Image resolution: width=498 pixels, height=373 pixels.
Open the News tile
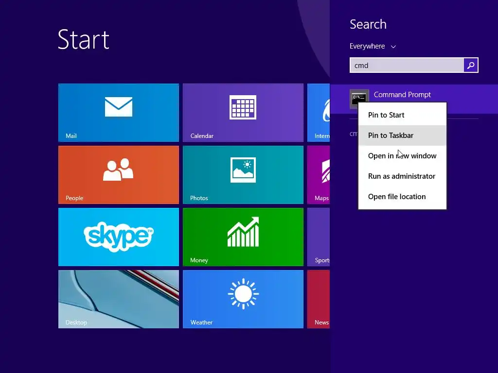point(319,299)
